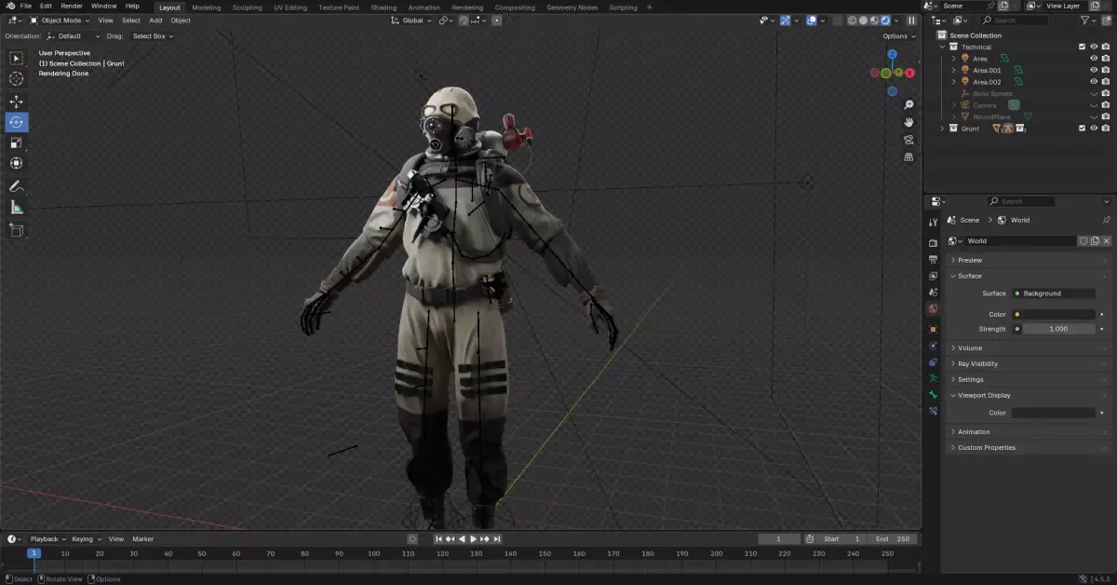Hide Area.001 with its eye icon

1094,70
